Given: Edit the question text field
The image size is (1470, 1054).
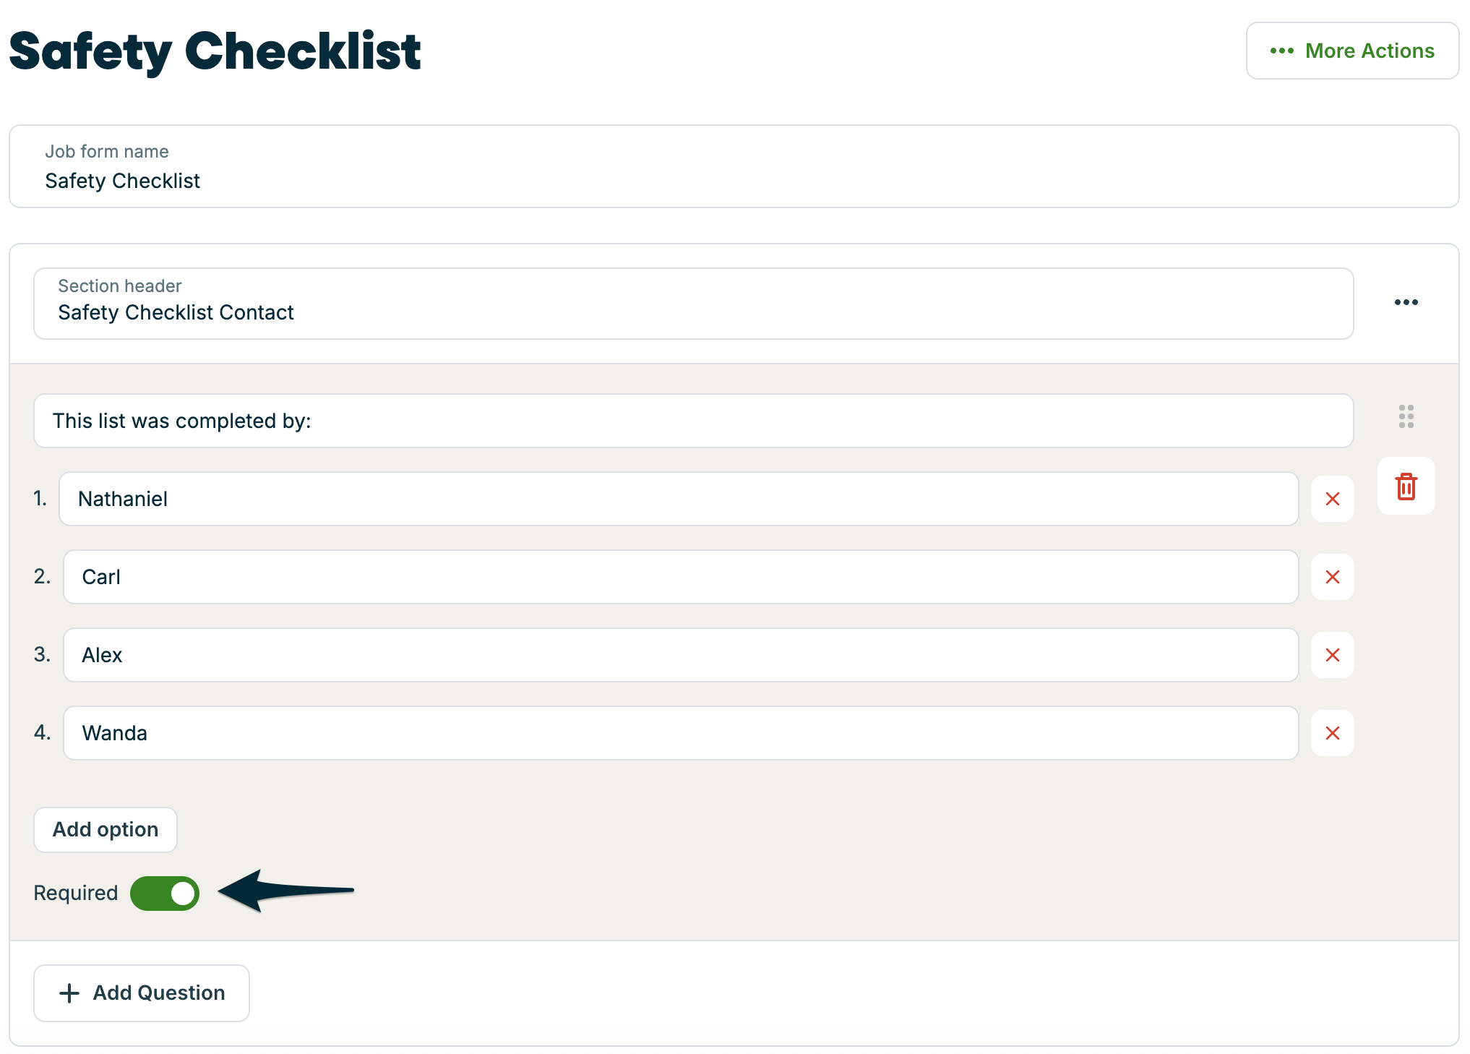Looking at the screenshot, I should pos(693,421).
